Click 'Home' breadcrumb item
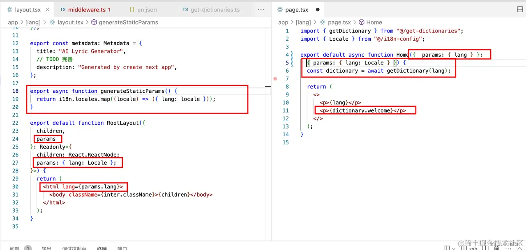 click(x=374, y=23)
